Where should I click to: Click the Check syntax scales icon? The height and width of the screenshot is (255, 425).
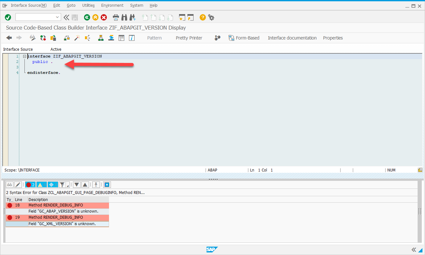[67, 38]
